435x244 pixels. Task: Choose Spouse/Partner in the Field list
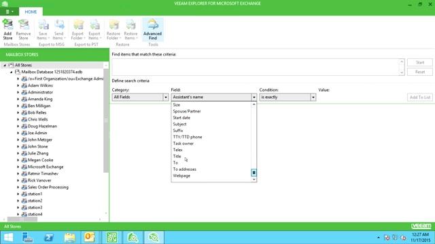(187, 111)
